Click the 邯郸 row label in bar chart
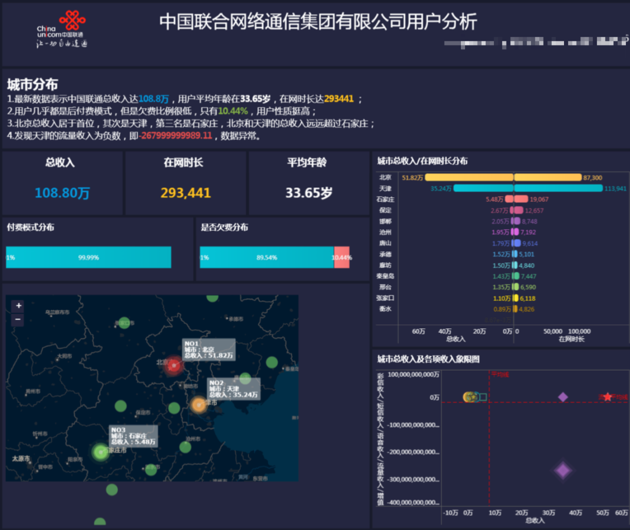This screenshot has height=530, width=630. (385, 221)
